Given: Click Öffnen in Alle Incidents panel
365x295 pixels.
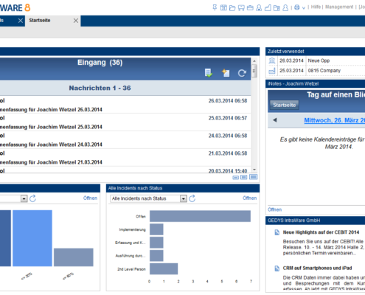Looking at the screenshot, I should coord(250,198).
